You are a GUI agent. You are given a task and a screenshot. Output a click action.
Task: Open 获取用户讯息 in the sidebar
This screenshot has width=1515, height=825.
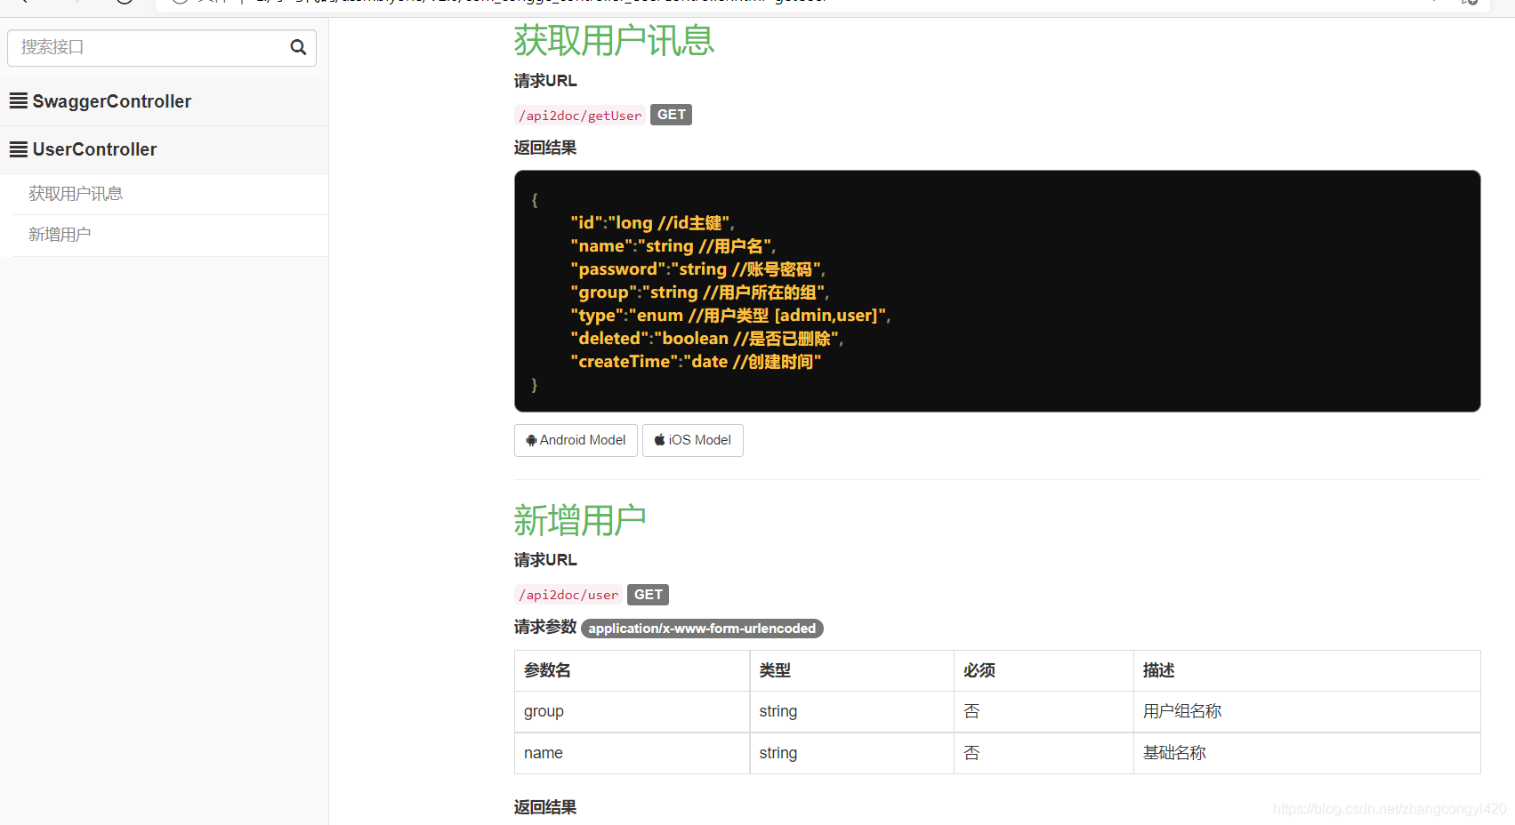tap(76, 194)
